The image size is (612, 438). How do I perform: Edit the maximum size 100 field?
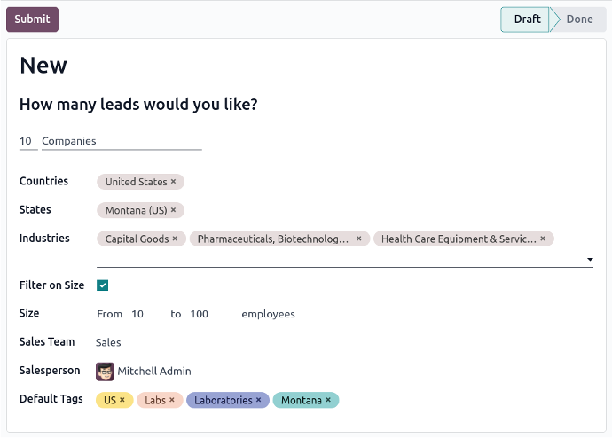212,314
